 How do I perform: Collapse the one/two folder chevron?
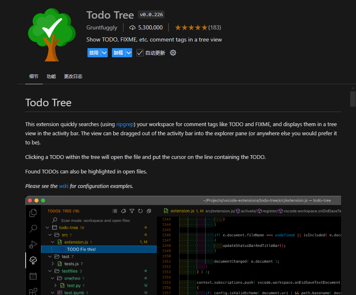pyautogui.click(x=53, y=278)
